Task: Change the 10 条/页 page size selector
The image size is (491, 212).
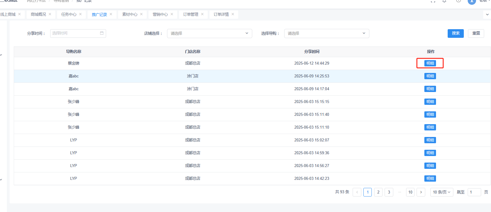Action: pyautogui.click(x=441, y=192)
